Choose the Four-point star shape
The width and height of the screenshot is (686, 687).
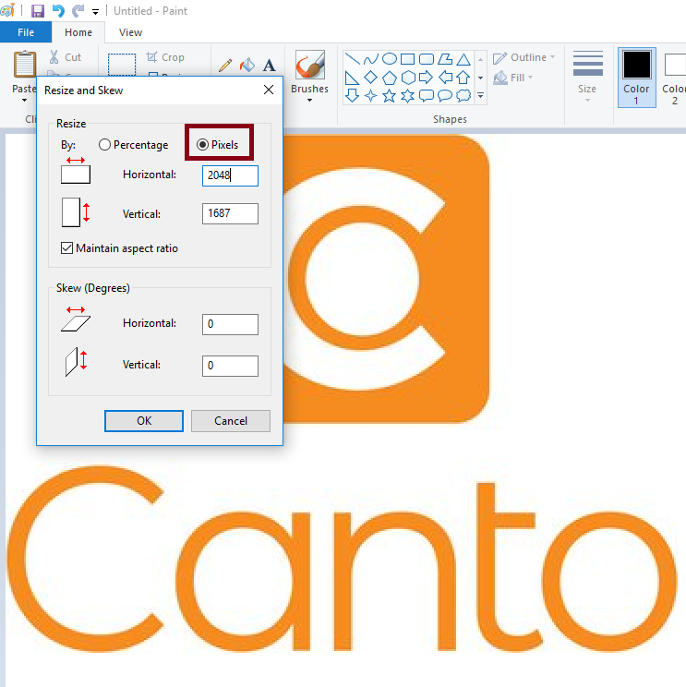pos(370,95)
